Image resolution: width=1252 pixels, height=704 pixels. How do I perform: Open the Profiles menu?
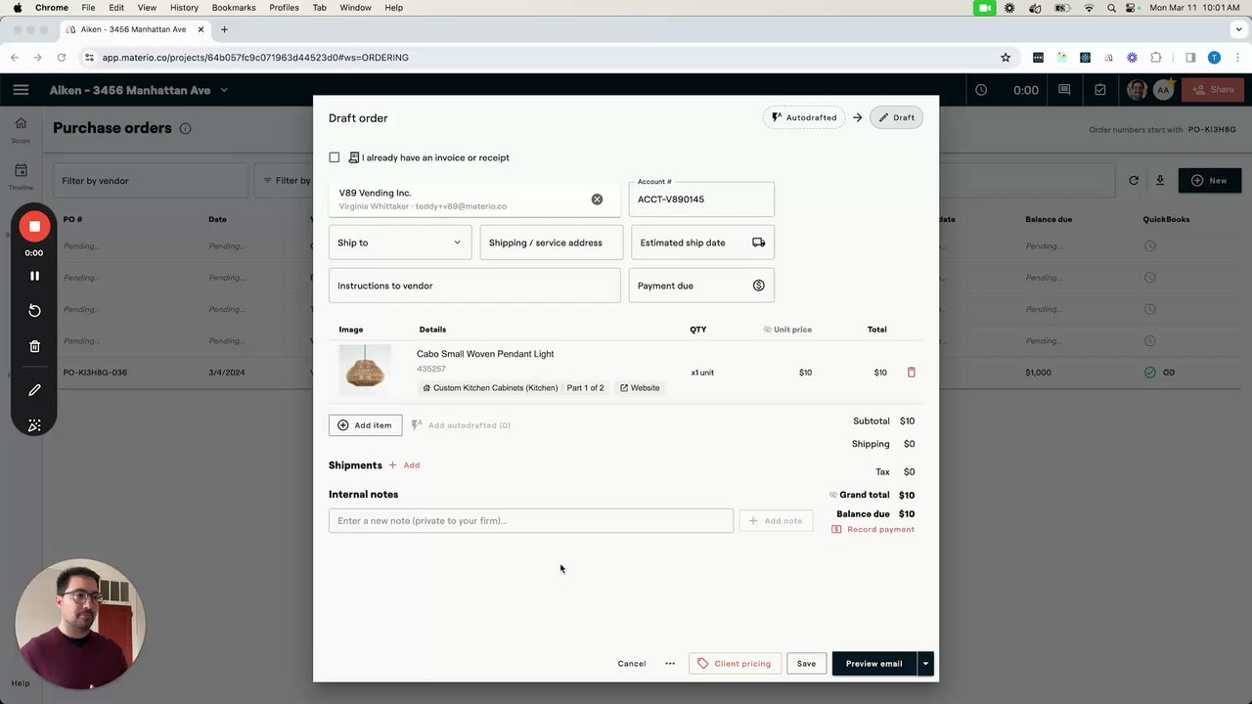(284, 8)
